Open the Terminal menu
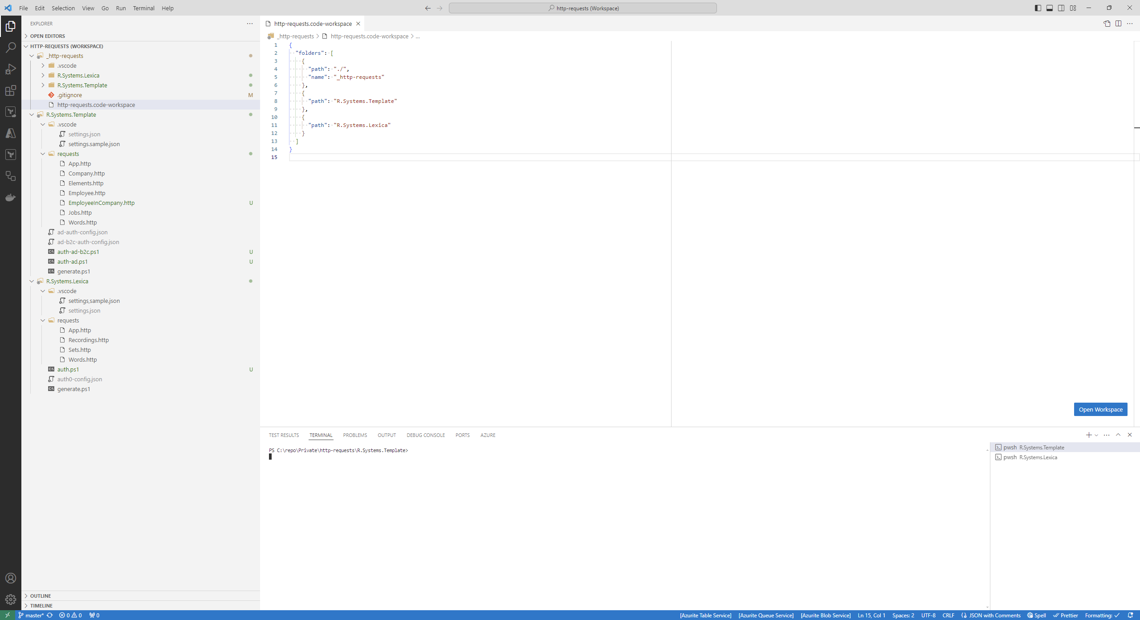 click(x=143, y=8)
